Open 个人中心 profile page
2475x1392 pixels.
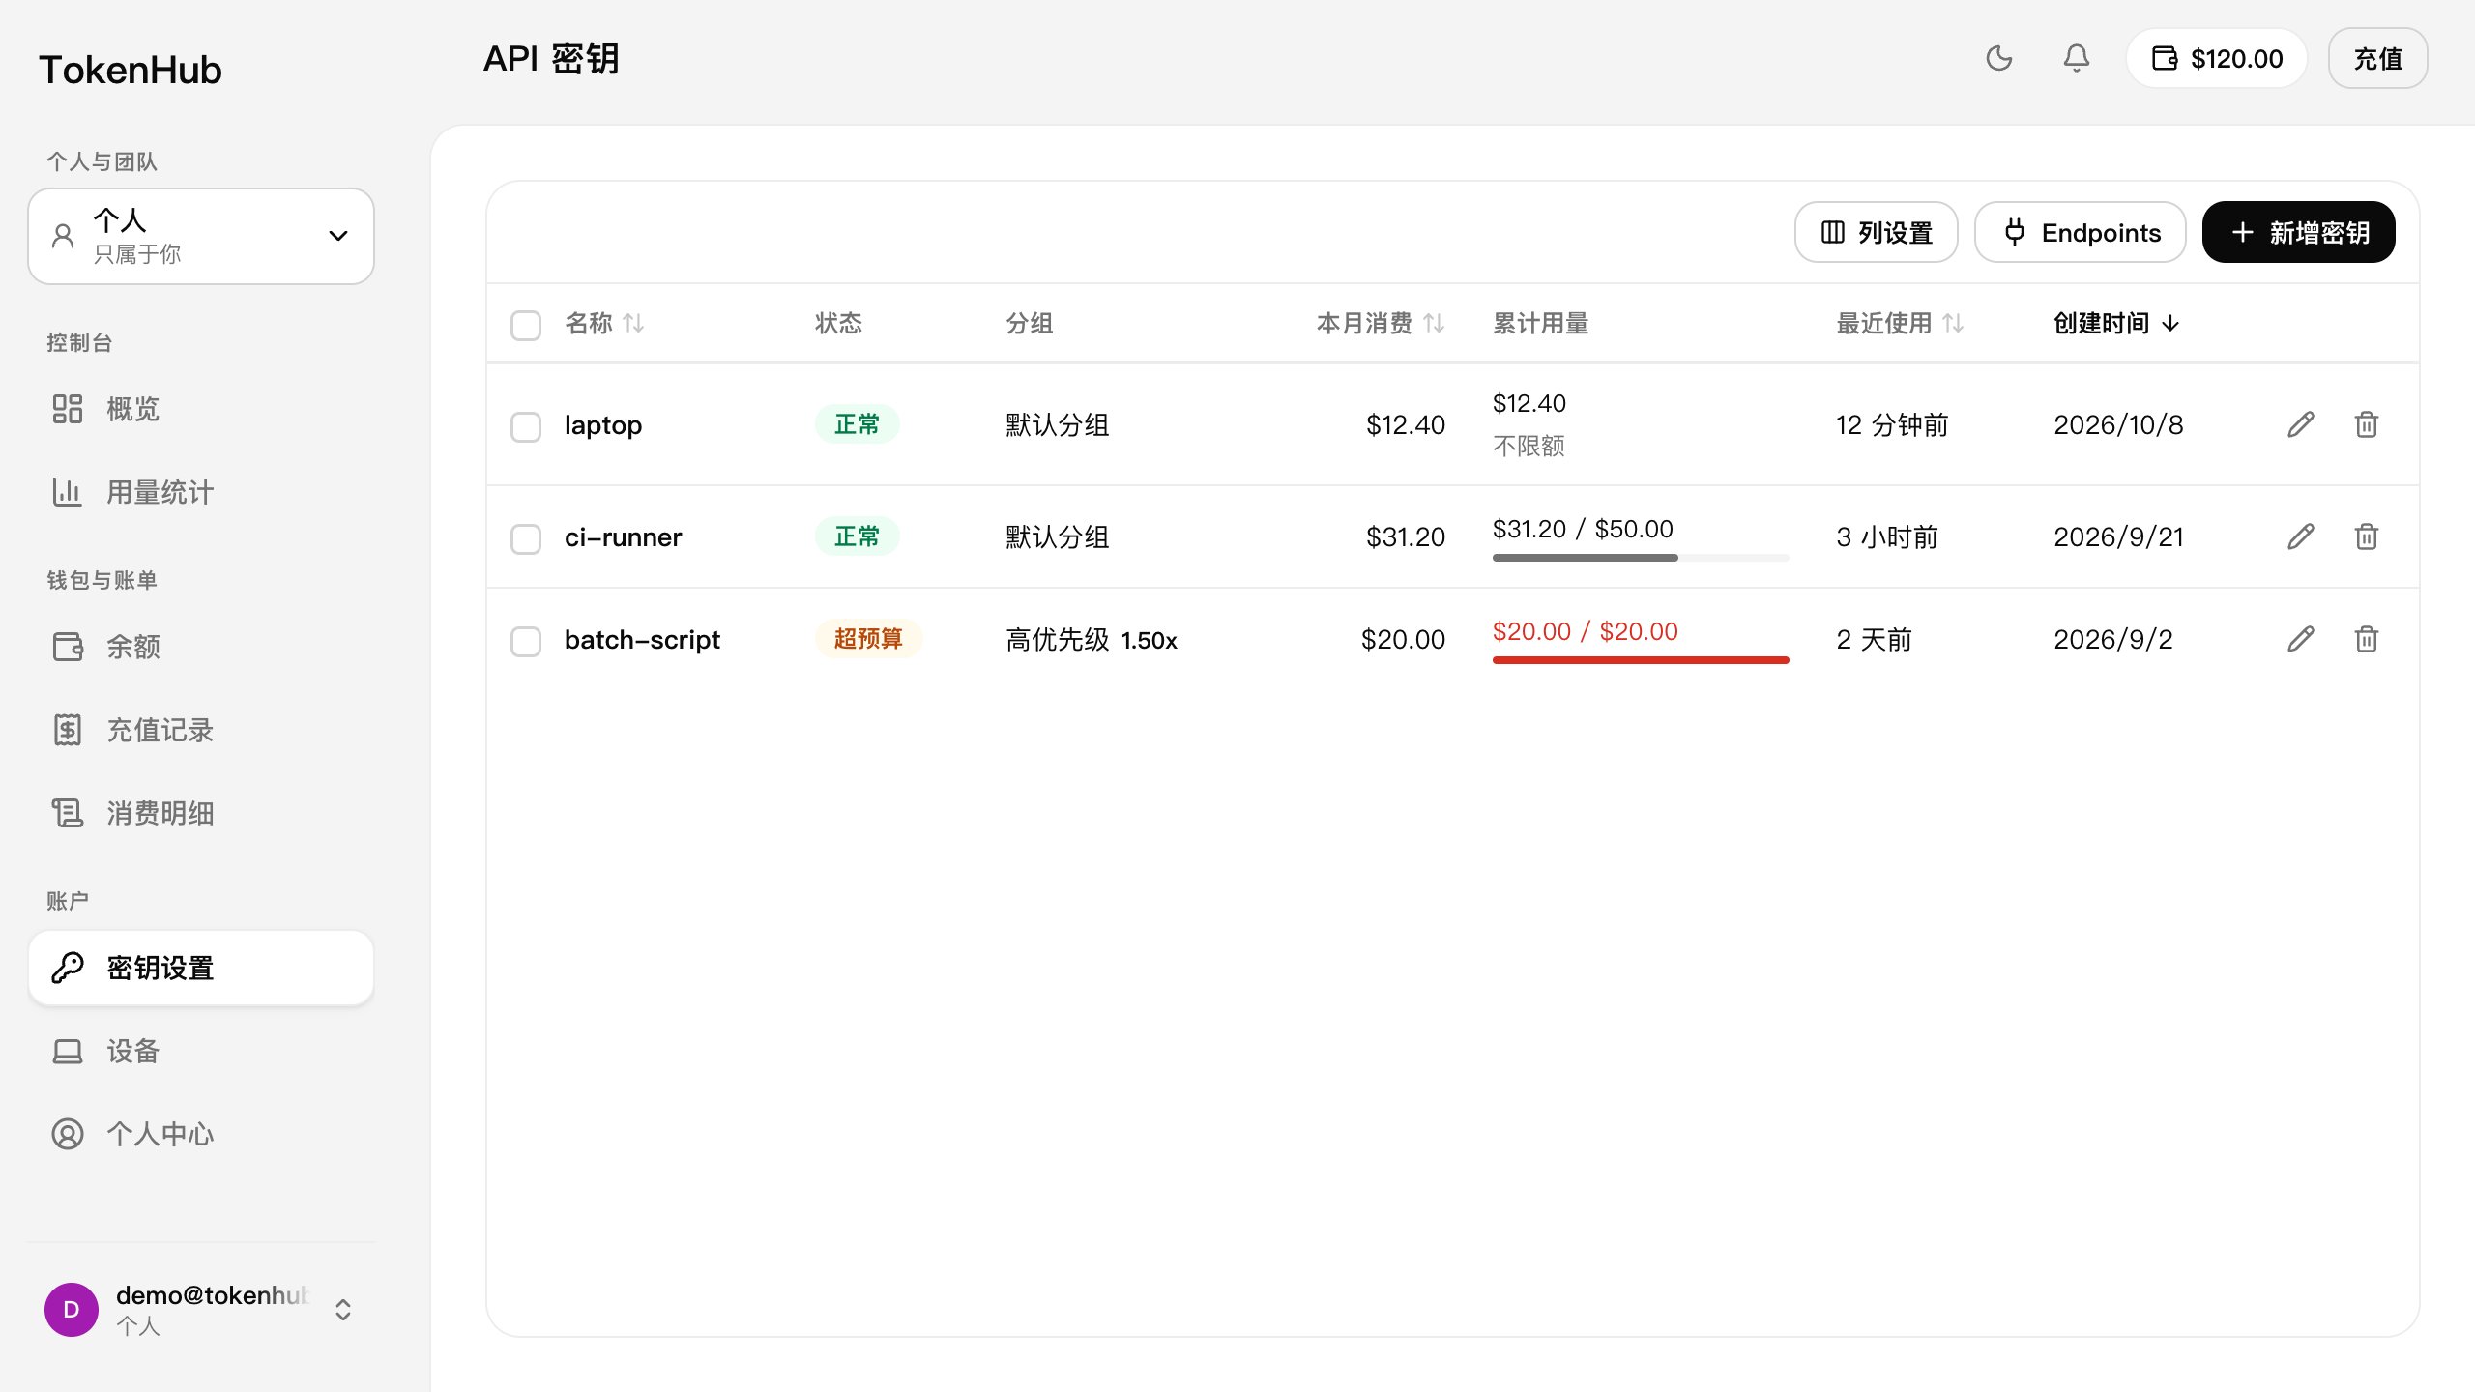point(201,1134)
